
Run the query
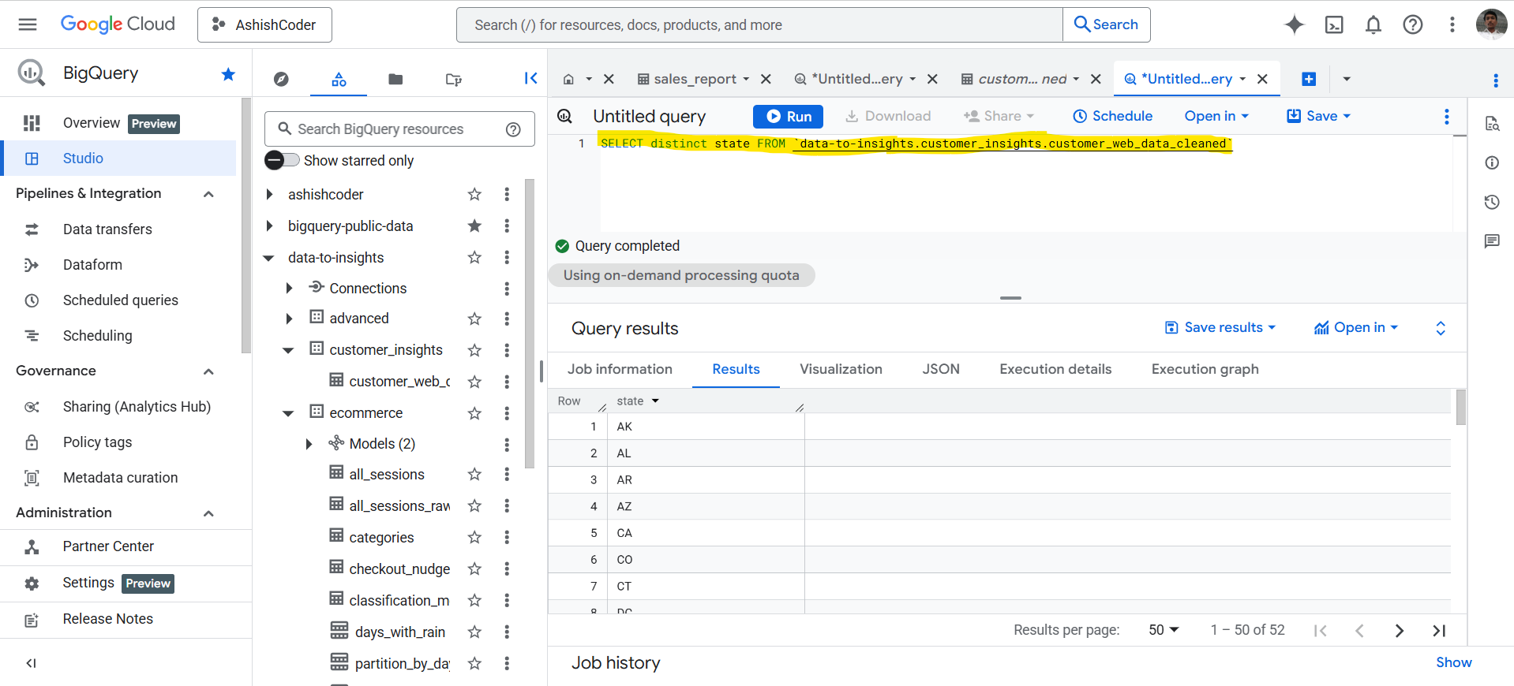pos(788,116)
